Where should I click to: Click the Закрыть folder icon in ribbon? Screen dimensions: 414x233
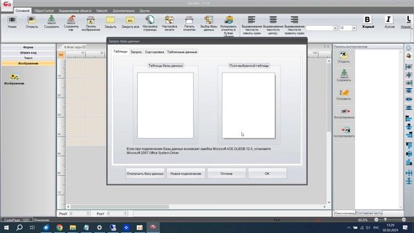click(111, 20)
